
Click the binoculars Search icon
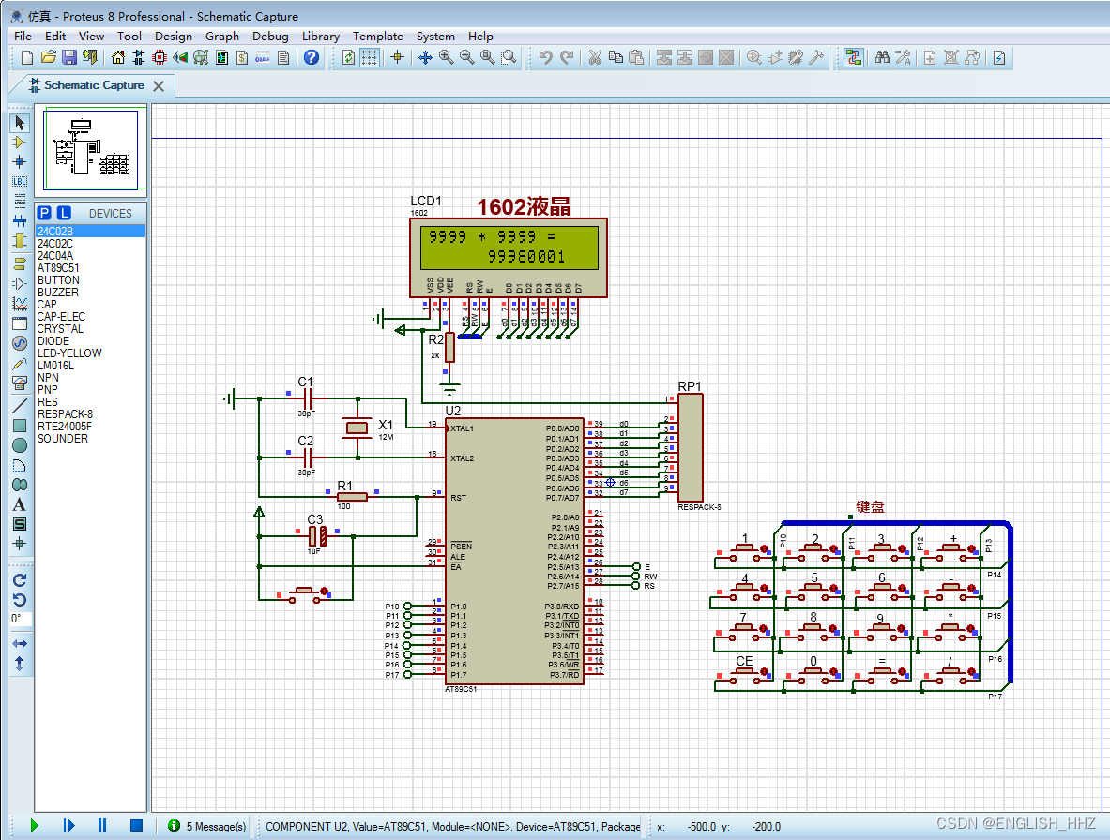click(x=882, y=58)
